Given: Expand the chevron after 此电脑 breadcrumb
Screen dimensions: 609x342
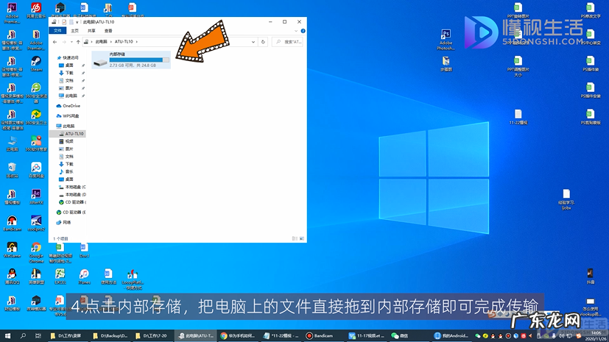Looking at the screenshot, I should tap(110, 42).
